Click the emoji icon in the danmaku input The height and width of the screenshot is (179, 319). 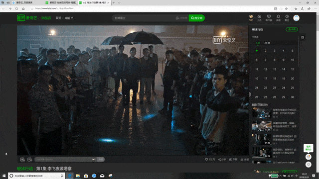[94, 160]
